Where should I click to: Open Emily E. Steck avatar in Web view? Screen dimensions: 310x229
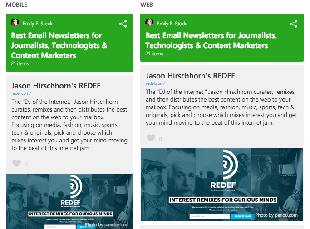pyautogui.click(x=149, y=23)
